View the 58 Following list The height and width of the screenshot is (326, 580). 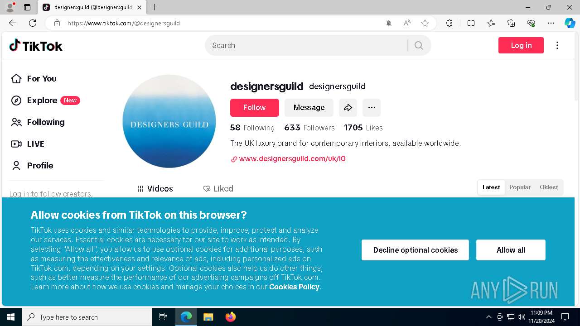[252, 128]
